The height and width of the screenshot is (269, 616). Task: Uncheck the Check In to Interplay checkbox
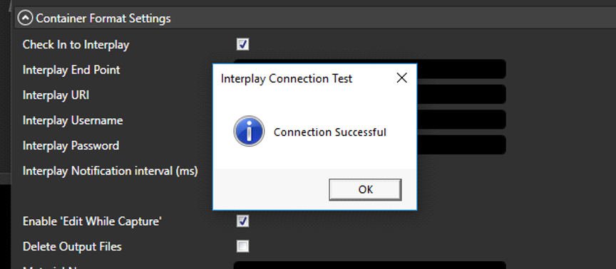click(x=243, y=44)
